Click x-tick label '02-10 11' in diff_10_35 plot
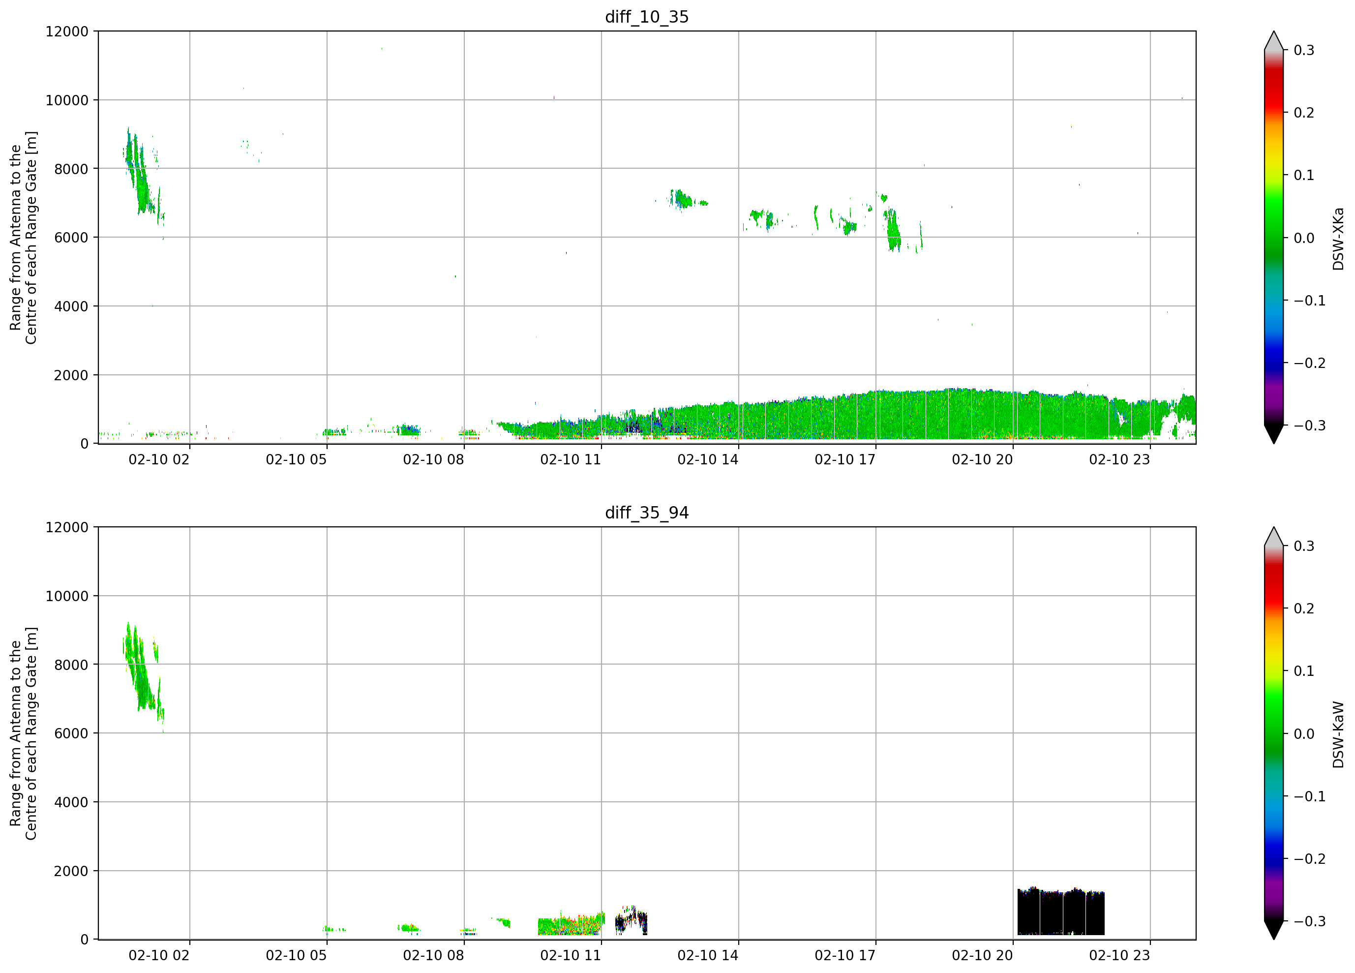1355x973 pixels. [x=571, y=459]
